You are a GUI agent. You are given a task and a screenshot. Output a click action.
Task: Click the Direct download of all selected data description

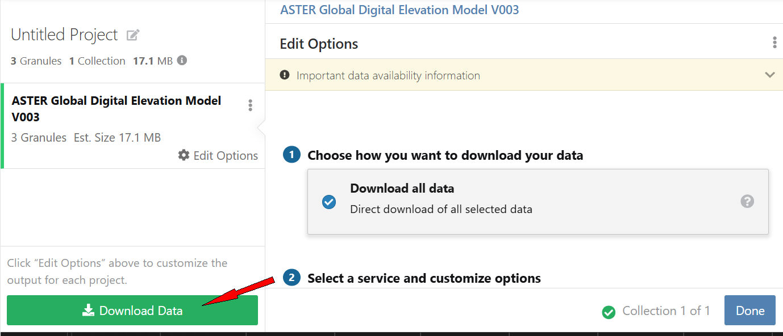[x=441, y=209]
